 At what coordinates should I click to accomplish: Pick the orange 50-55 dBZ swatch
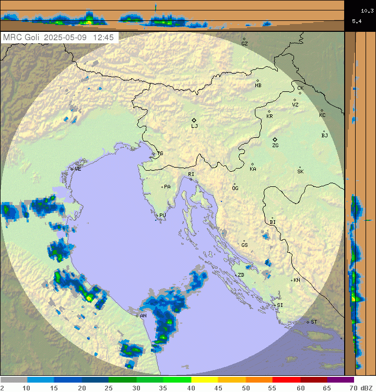pyautogui.click(x=259, y=380)
